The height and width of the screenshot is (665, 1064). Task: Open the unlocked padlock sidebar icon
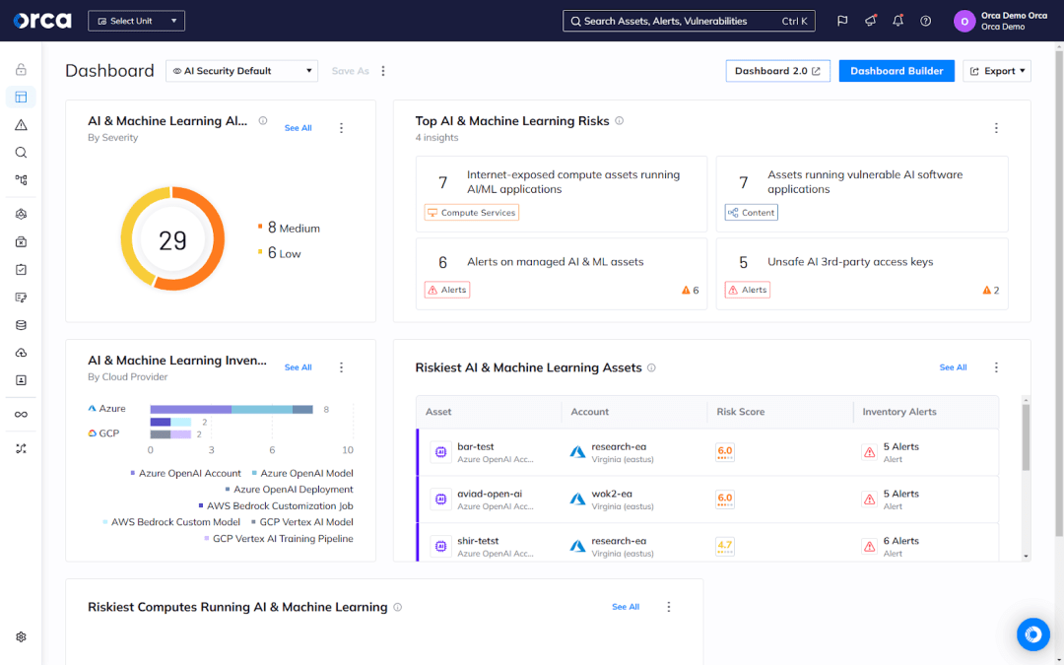tap(21, 69)
